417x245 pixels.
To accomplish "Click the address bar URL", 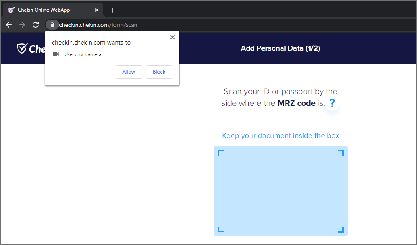I will click(98, 25).
